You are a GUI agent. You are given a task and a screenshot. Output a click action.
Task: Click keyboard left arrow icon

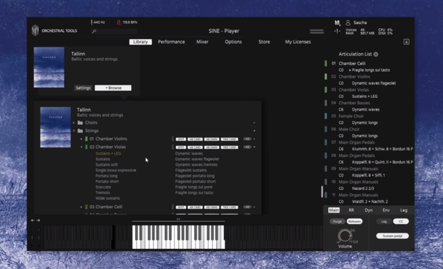pyautogui.click(x=33, y=220)
